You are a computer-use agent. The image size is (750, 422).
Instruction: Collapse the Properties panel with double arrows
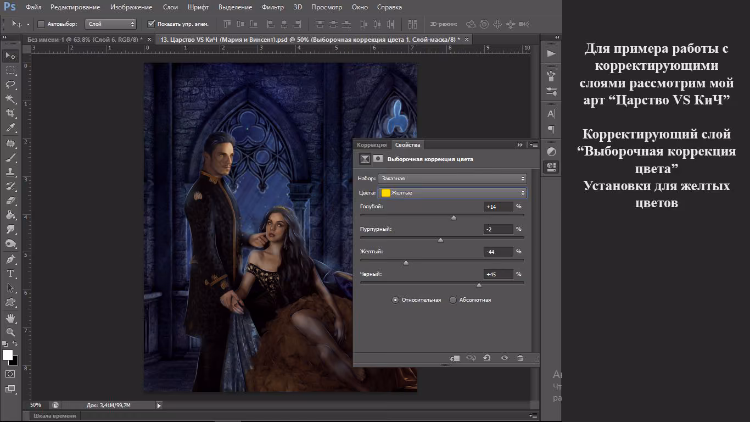click(520, 145)
